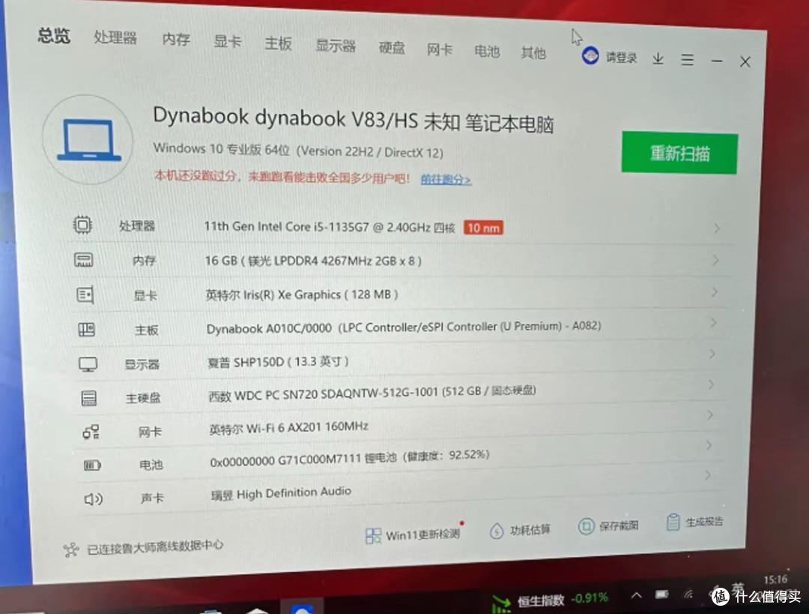Click the memory module icon

tap(84, 259)
